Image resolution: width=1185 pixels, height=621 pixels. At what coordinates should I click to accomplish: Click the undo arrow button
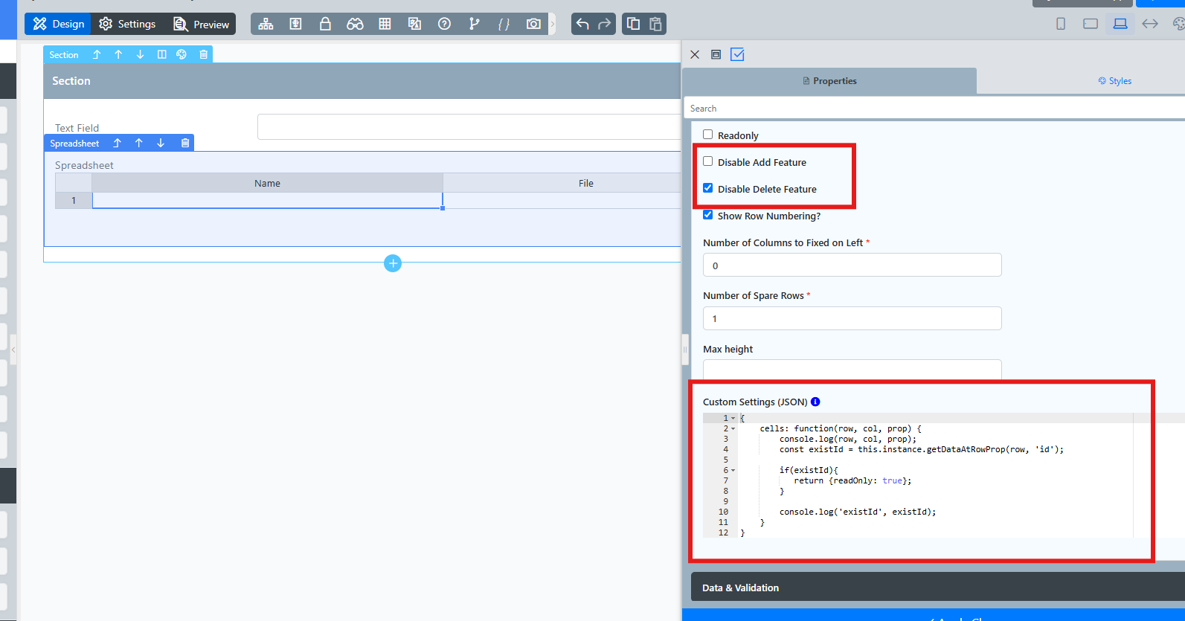(582, 24)
